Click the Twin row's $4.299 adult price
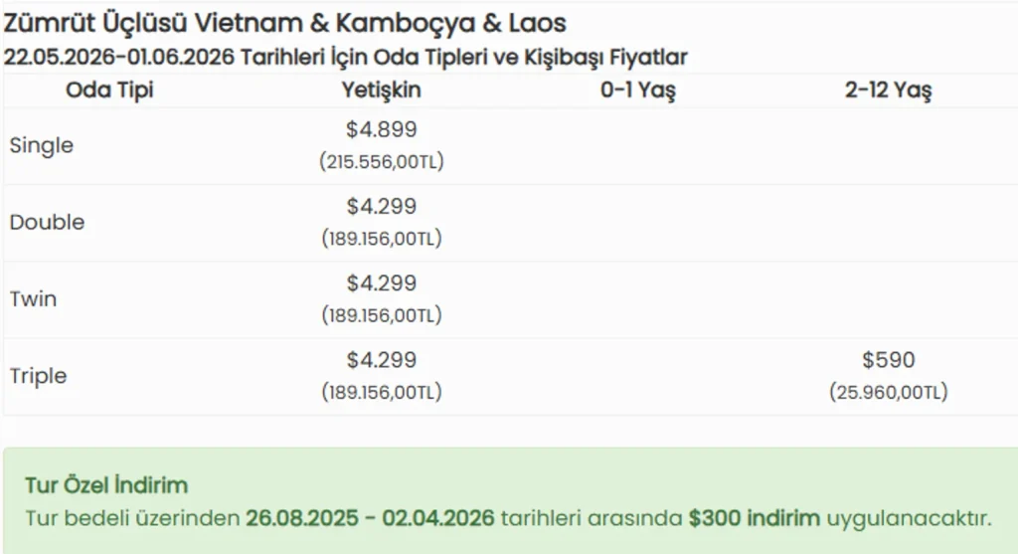 (x=382, y=282)
